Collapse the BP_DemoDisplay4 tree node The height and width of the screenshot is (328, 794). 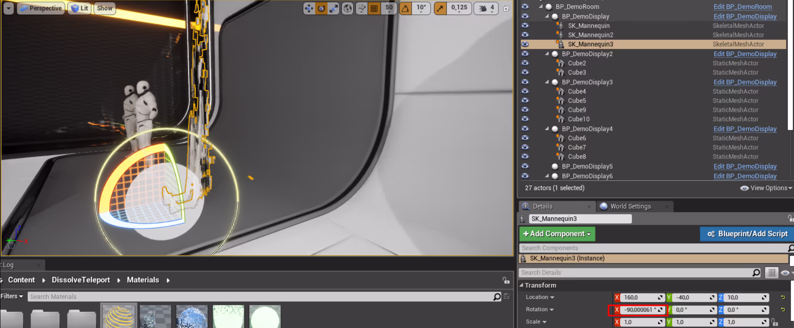pyautogui.click(x=547, y=129)
